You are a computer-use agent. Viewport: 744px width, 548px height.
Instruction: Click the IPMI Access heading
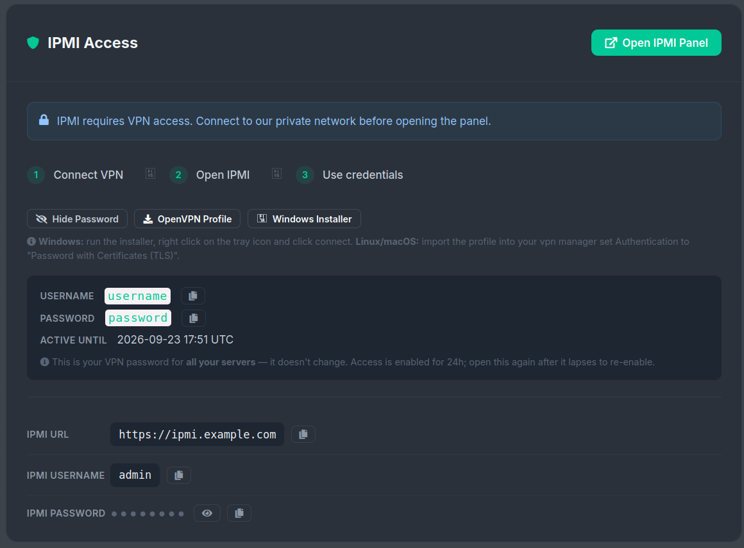coord(92,43)
